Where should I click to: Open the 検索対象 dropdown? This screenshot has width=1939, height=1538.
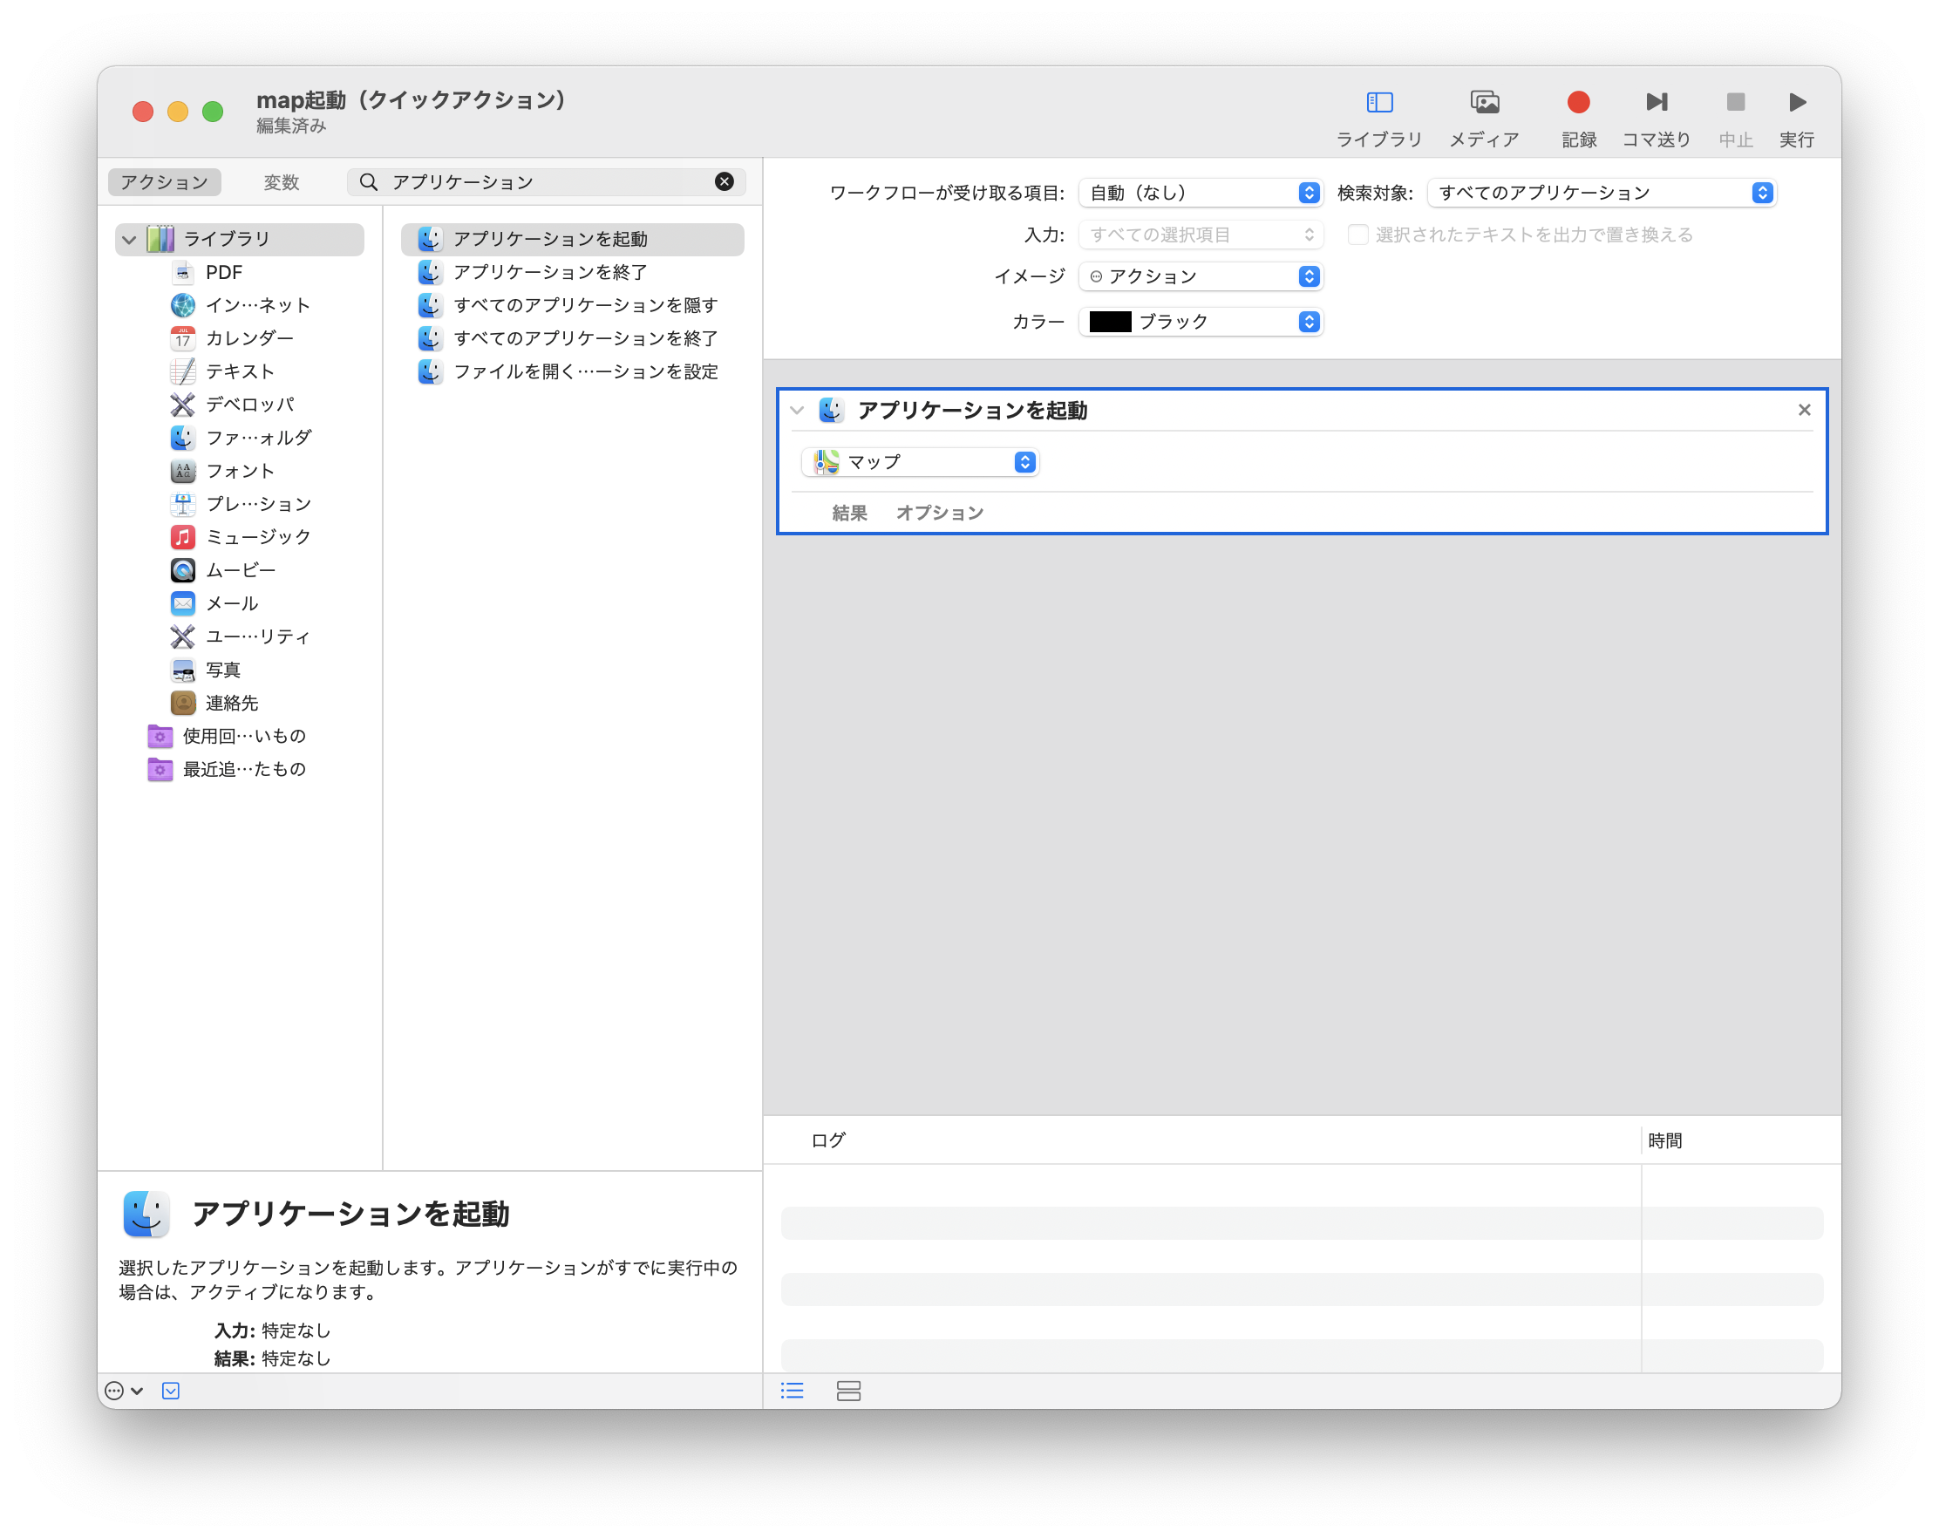pyautogui.click(x=1601, y=193)
